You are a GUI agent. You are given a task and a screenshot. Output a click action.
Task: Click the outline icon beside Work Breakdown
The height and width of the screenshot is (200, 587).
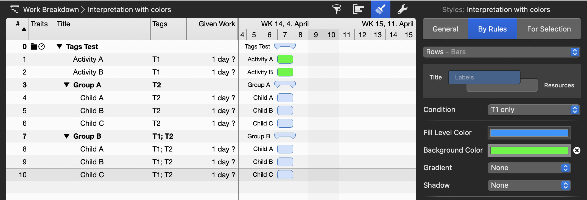(15, 9)
